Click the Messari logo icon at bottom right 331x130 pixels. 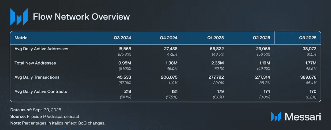pyautogui.click(x=276, y=117)
